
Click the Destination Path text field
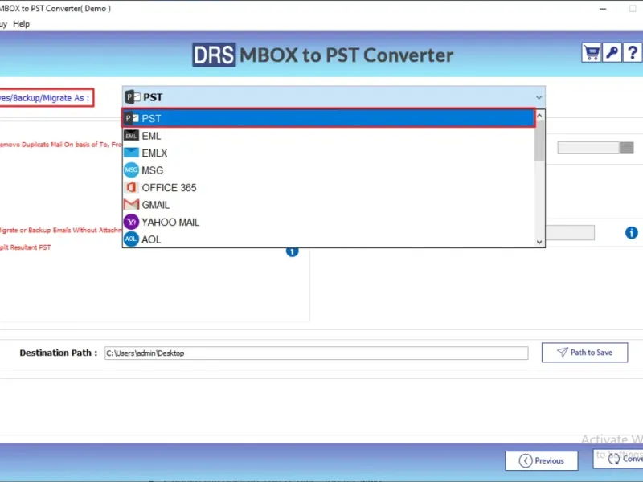[316, 353]
